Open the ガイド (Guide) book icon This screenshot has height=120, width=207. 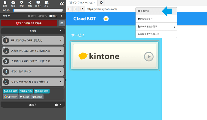38,4
